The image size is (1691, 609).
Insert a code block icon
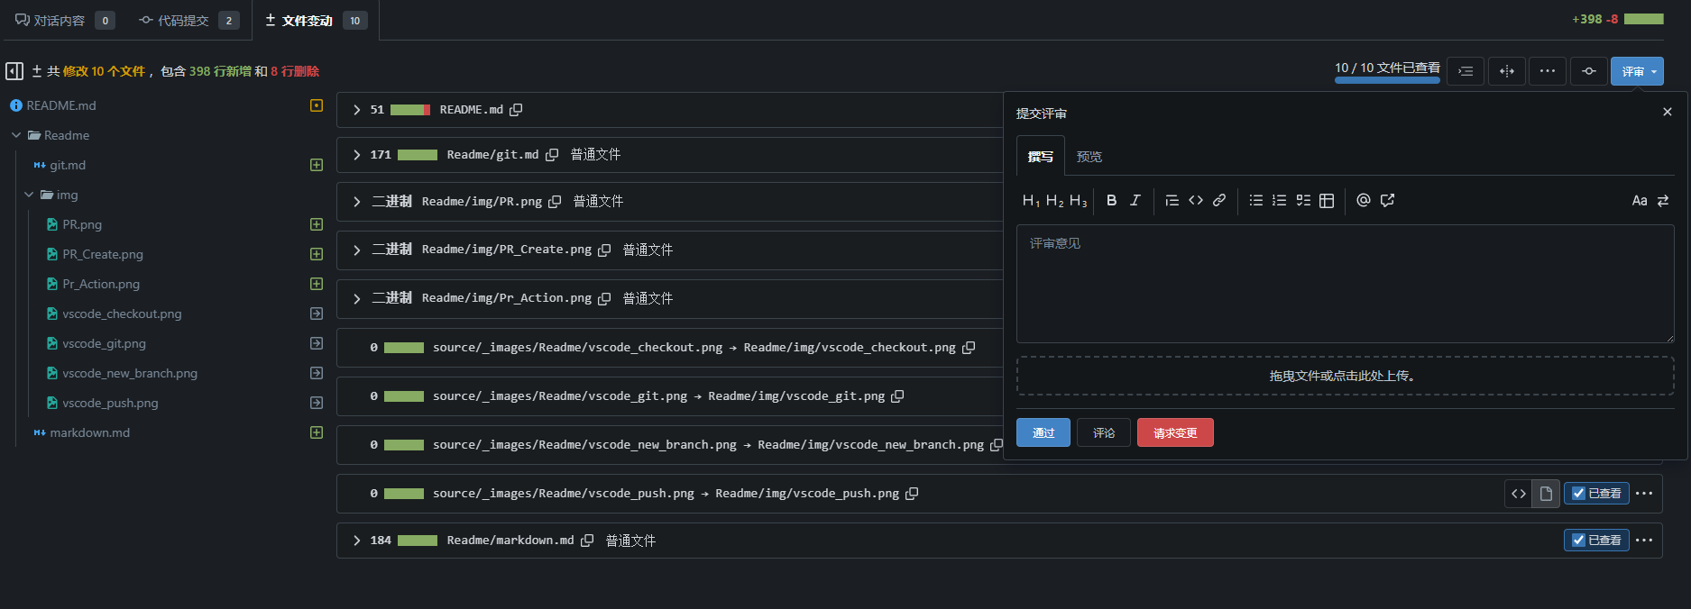pyautogui.click(x=1196, y=201)
